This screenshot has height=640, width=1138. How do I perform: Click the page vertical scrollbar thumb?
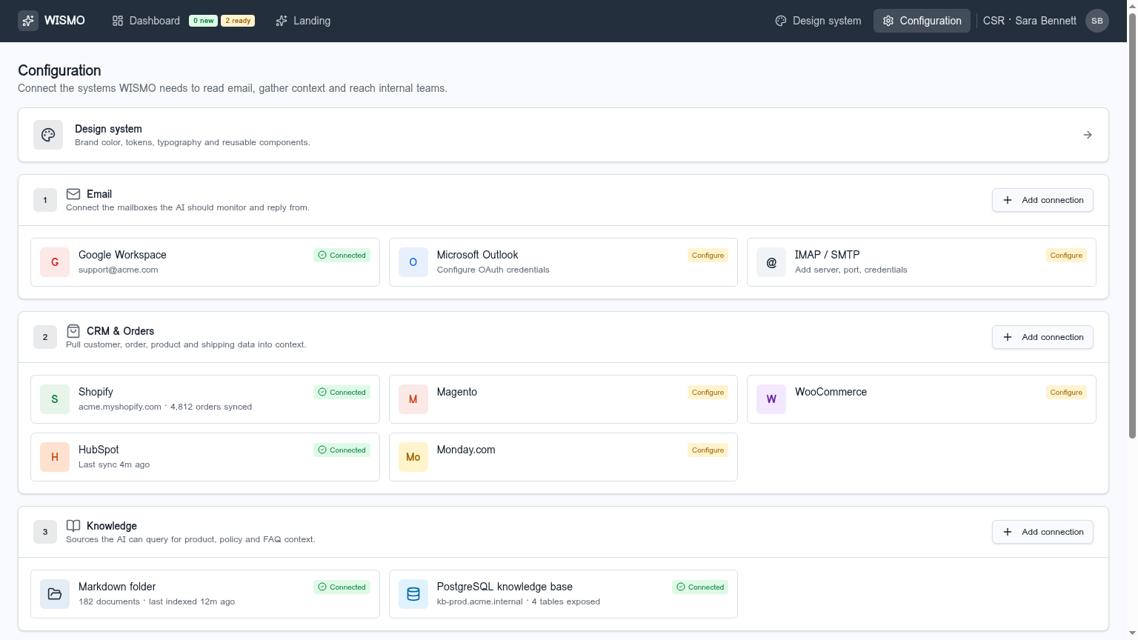tap(1132, 226)
